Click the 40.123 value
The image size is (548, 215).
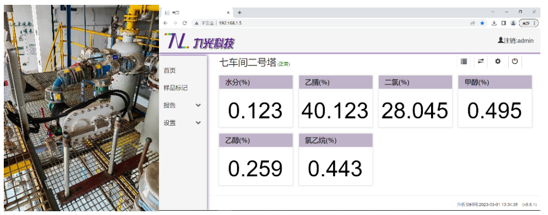[335, 111]
